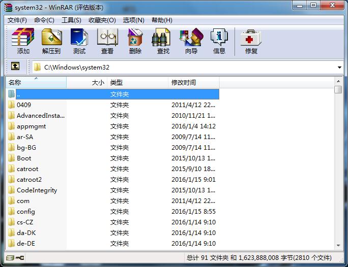Click the 查看 (View) toolbar icon
The image size is (348, 267).
click(107, 41)
